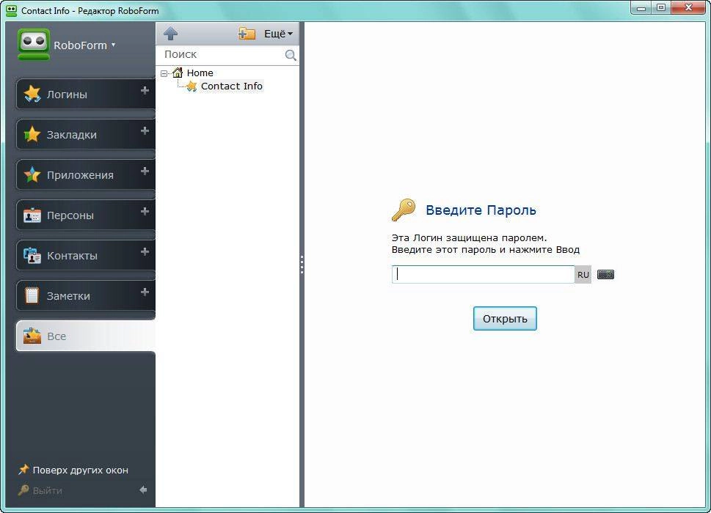Add a new identity with Персоны plus
The height and width of the screenshot is (513, 711).
click(x=145, y=211)
